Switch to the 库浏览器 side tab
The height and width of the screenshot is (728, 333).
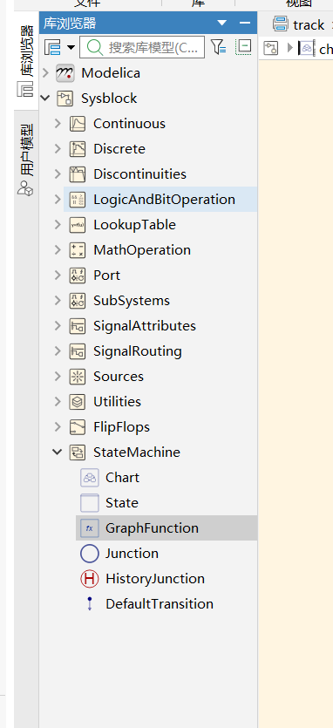(27, 60)
